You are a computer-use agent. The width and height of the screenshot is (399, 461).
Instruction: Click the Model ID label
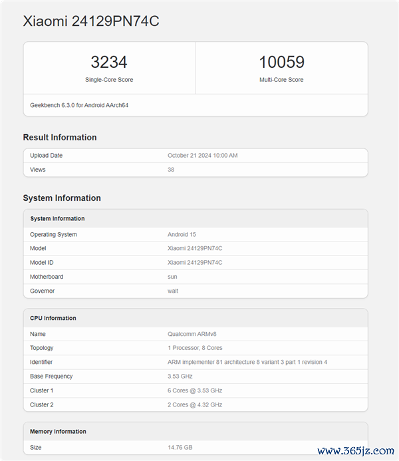coord(42,263)
